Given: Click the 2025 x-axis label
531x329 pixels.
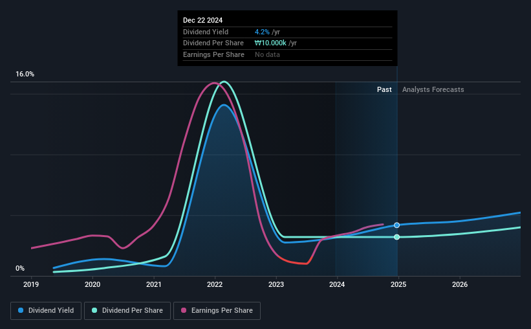Looking at the screenshot, I should 398,284.
